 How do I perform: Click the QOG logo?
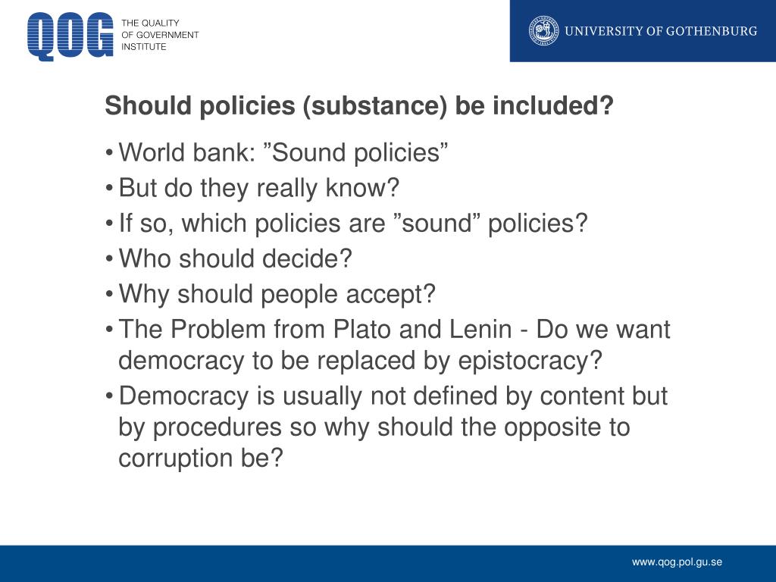pos(70,36)
